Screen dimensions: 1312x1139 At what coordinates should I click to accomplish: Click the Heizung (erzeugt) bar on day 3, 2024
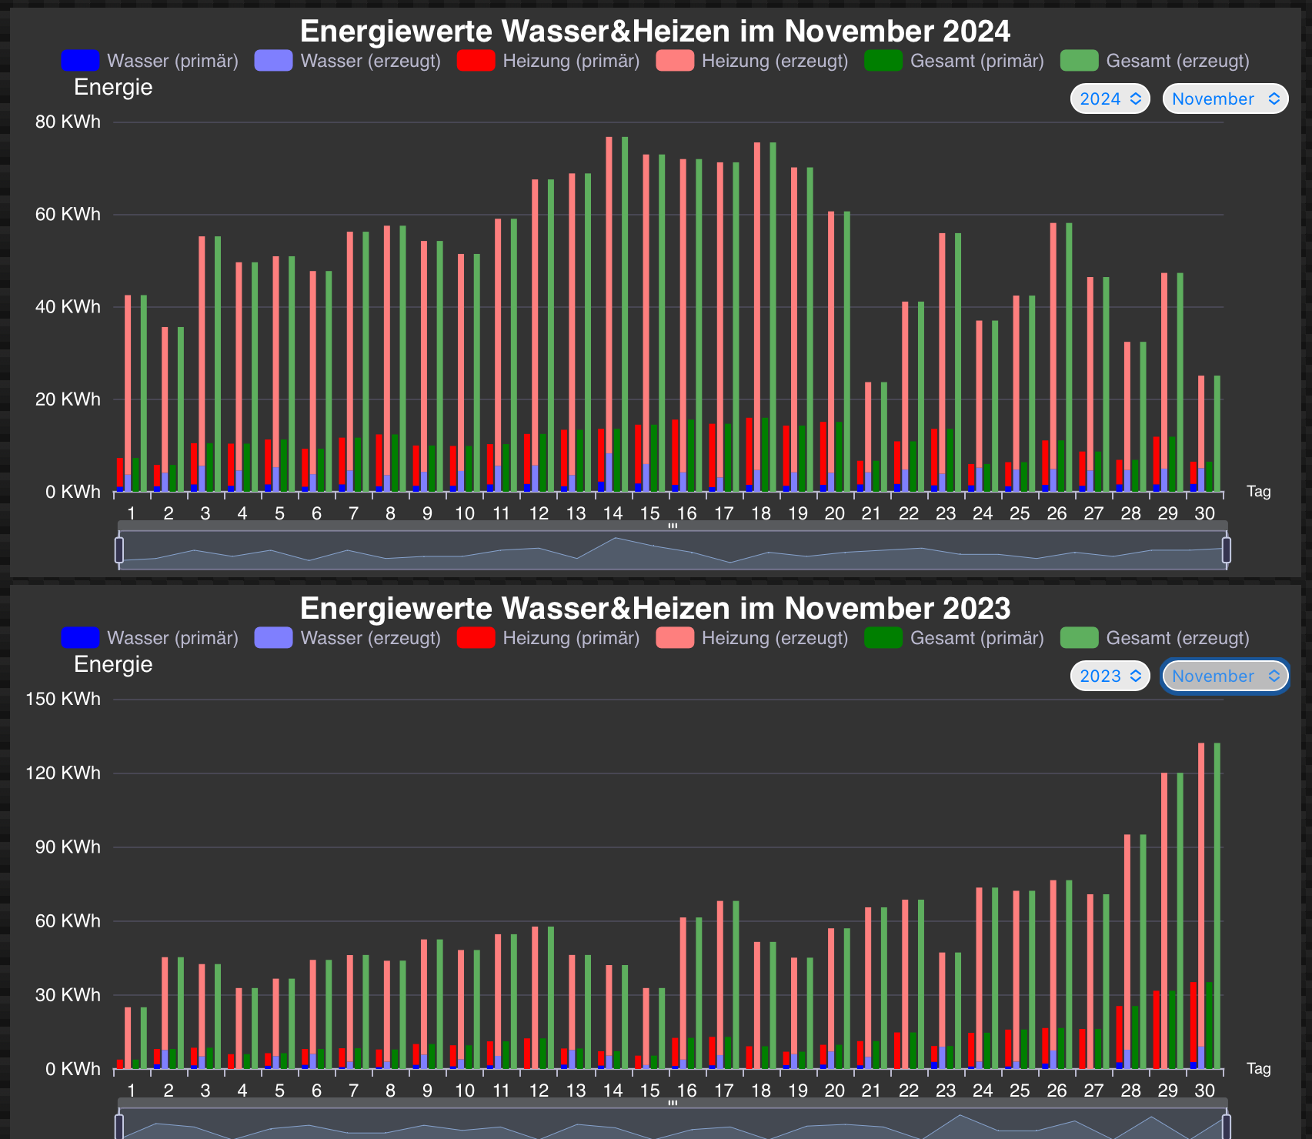(x=202, y=350)
